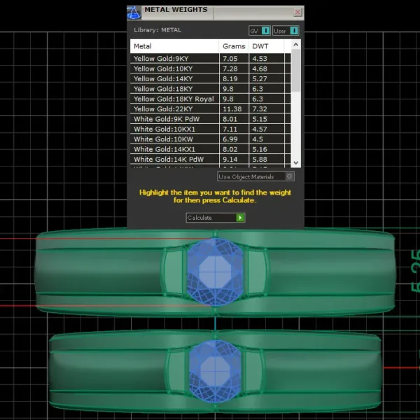Click the 5.88 DWT value
Screen dimensions: 420x420
tap(260, 160)
